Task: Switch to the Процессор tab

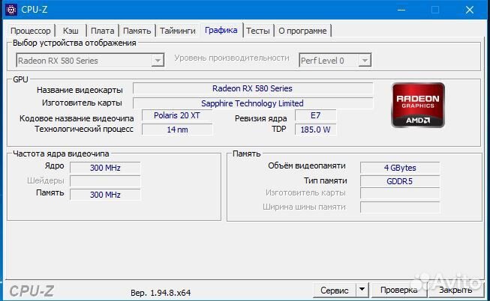Action: 31,31
